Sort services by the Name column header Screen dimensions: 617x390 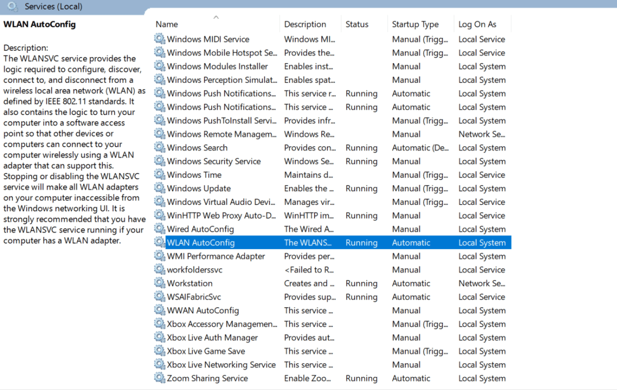pos(167,24)
